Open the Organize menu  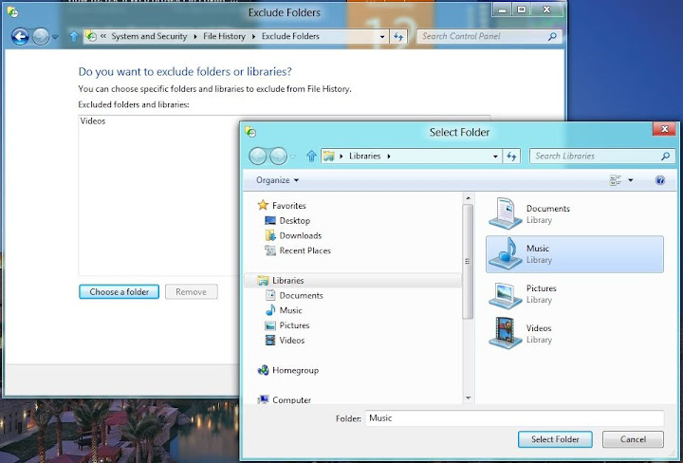pyautogui.click(x=277, y=180)
